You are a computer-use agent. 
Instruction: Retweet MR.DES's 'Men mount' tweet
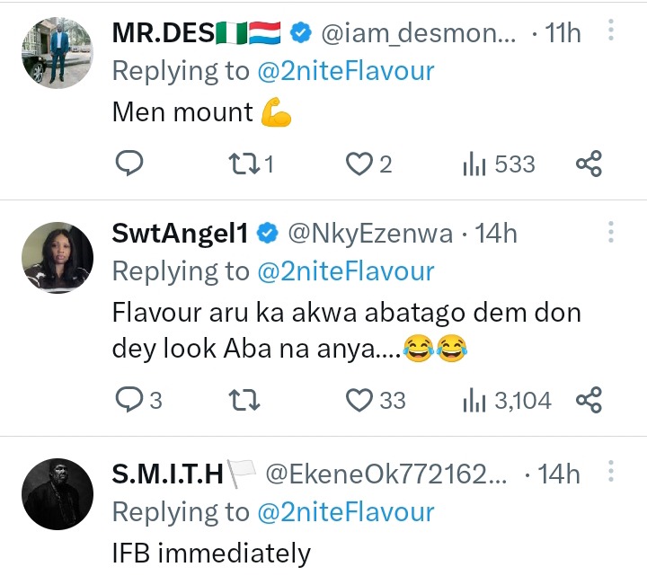[x=243, y=164]
